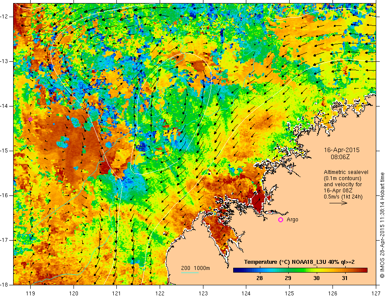Click the "200 1000m" depth legend text

point(196,268)
